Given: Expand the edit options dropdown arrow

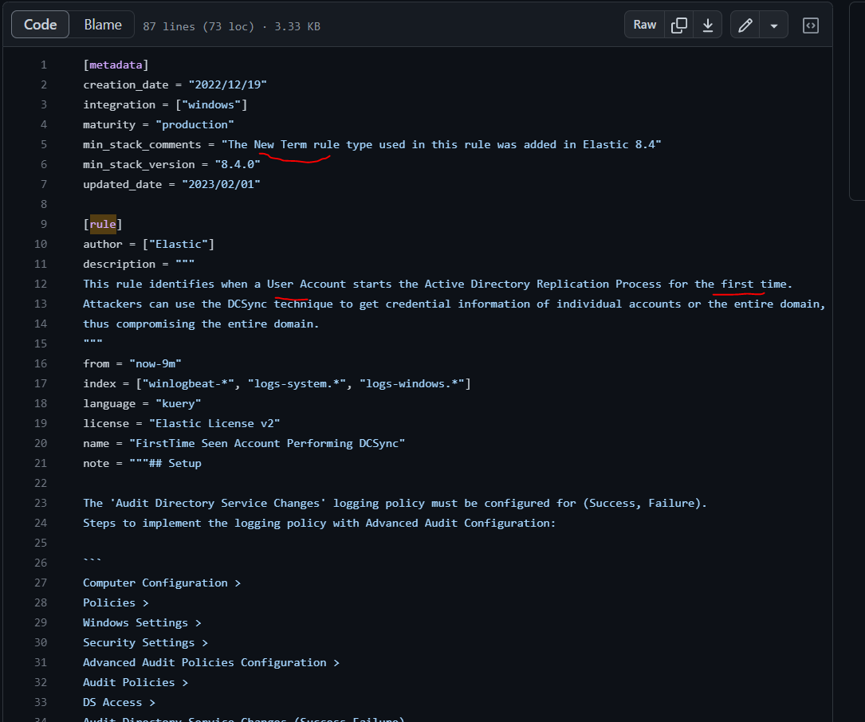Looking at the screenshot, I should pos(773,25).
